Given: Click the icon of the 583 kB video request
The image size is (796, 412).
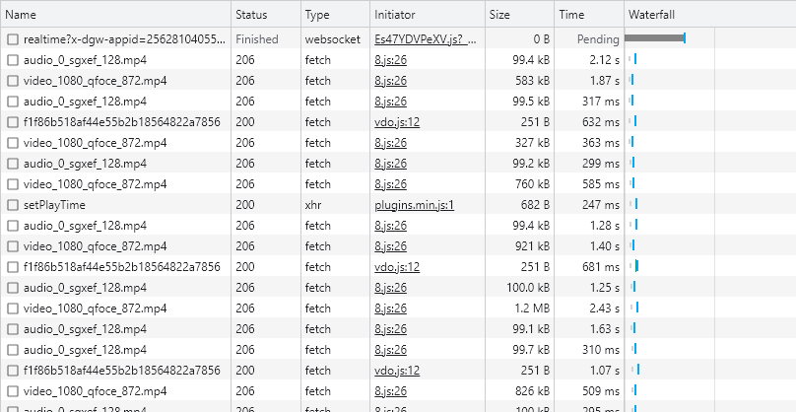Looking at the screenshot, I should click(12, 81).
